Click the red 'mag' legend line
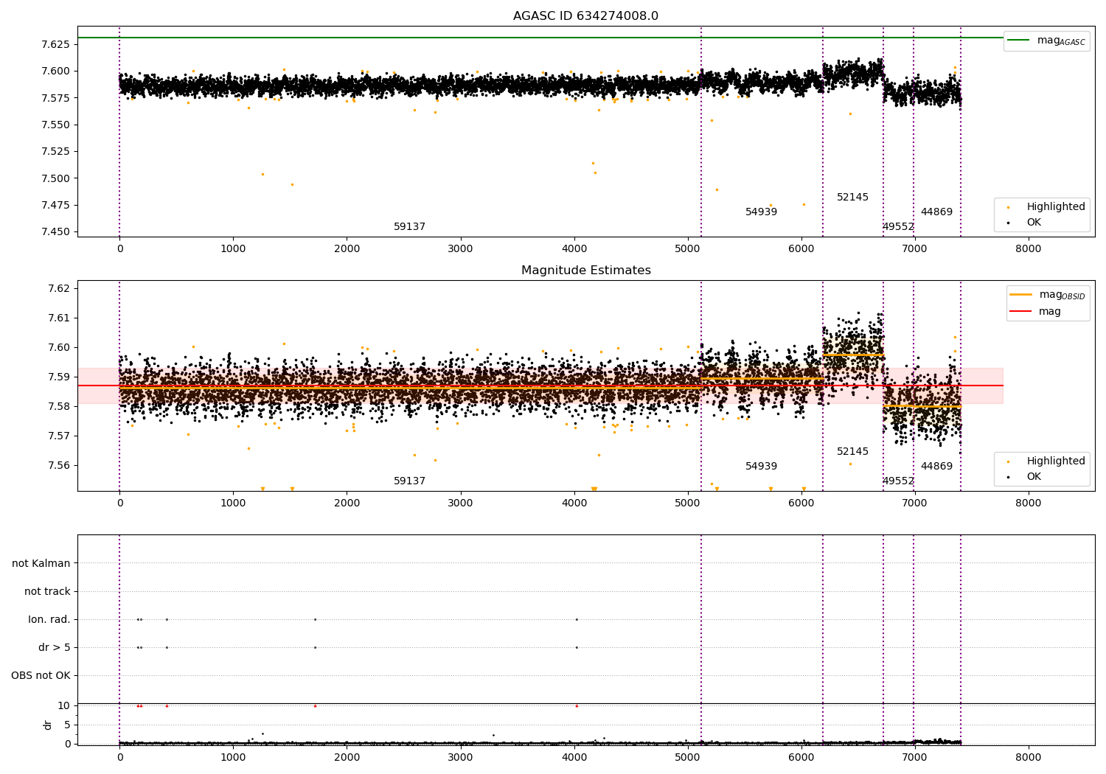 pos(1021,312)
